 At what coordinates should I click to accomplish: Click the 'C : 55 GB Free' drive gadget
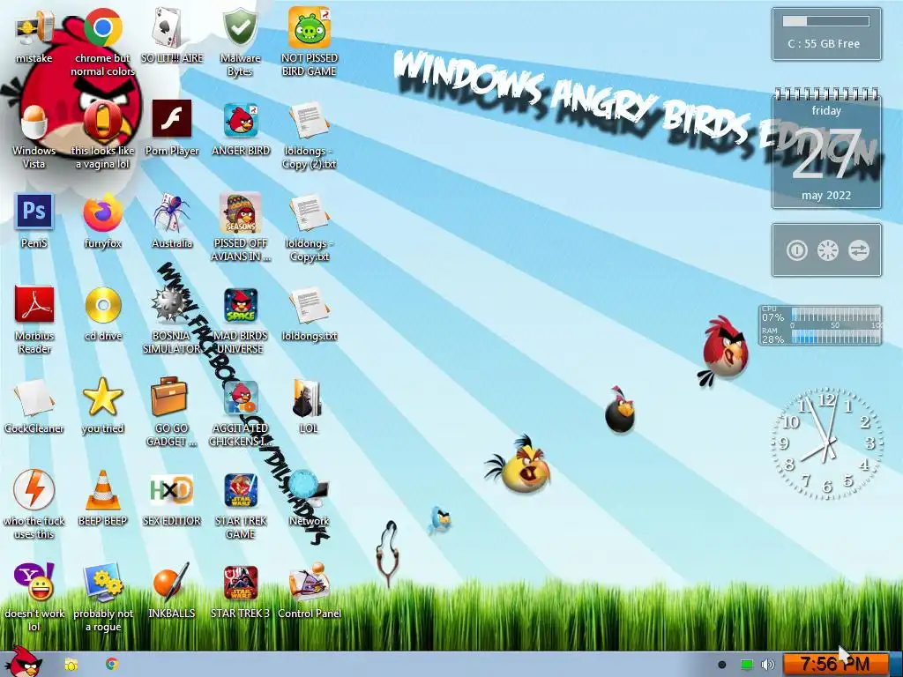(x=826, y=34)
